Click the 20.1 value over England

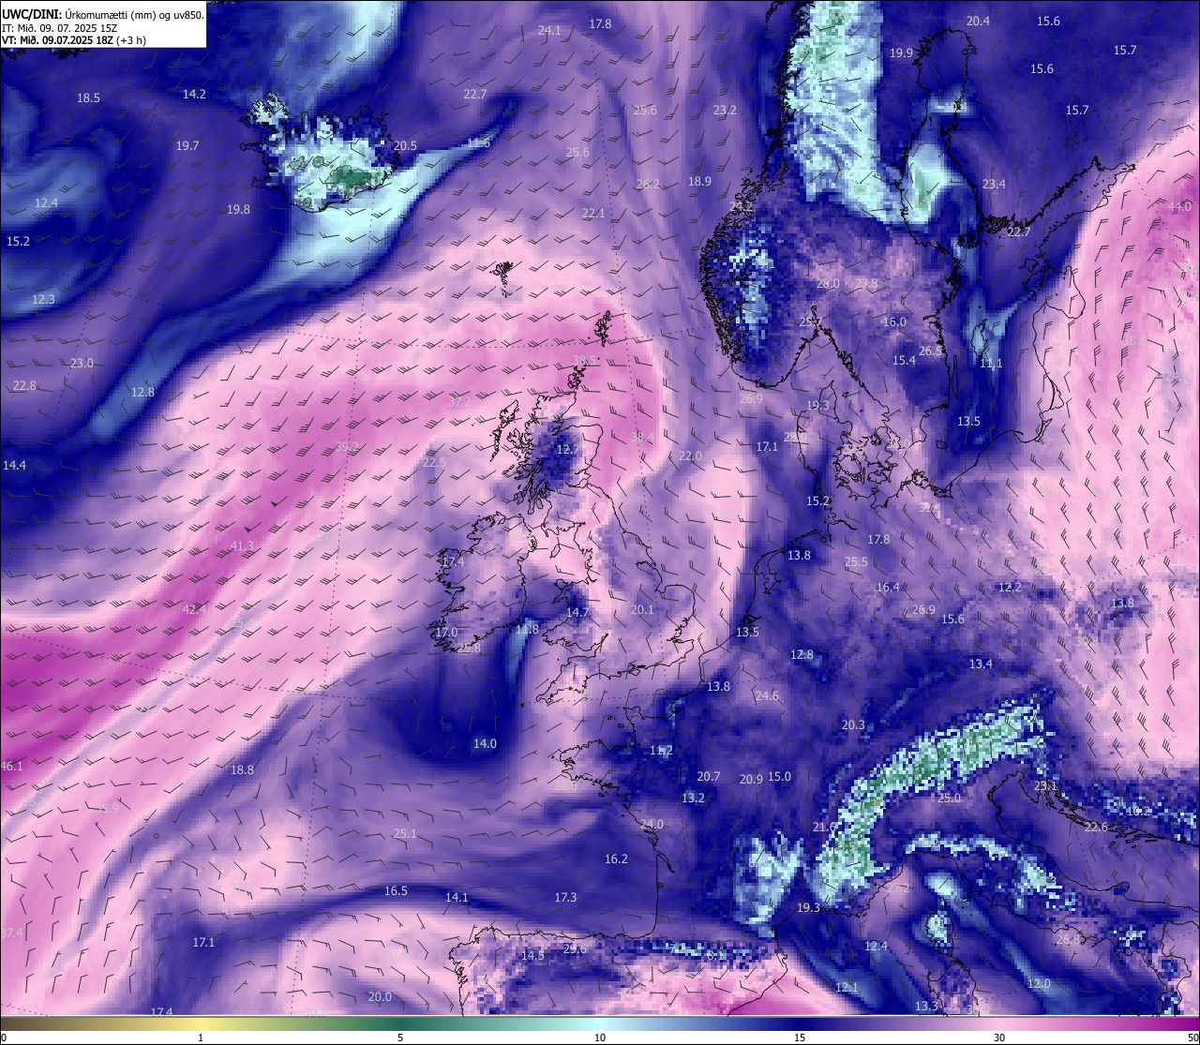click(642, 609)
